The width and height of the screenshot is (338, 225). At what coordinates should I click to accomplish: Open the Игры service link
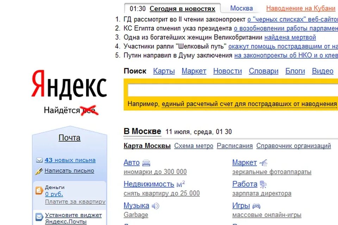(x=241, y=206)
